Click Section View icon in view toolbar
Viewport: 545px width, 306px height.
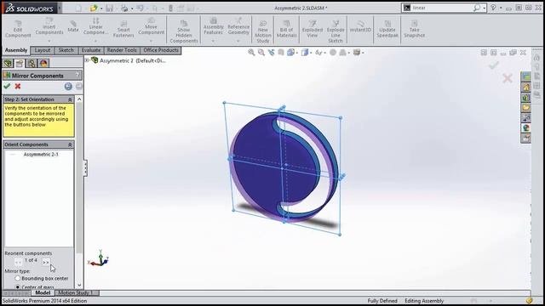point(281,53)
